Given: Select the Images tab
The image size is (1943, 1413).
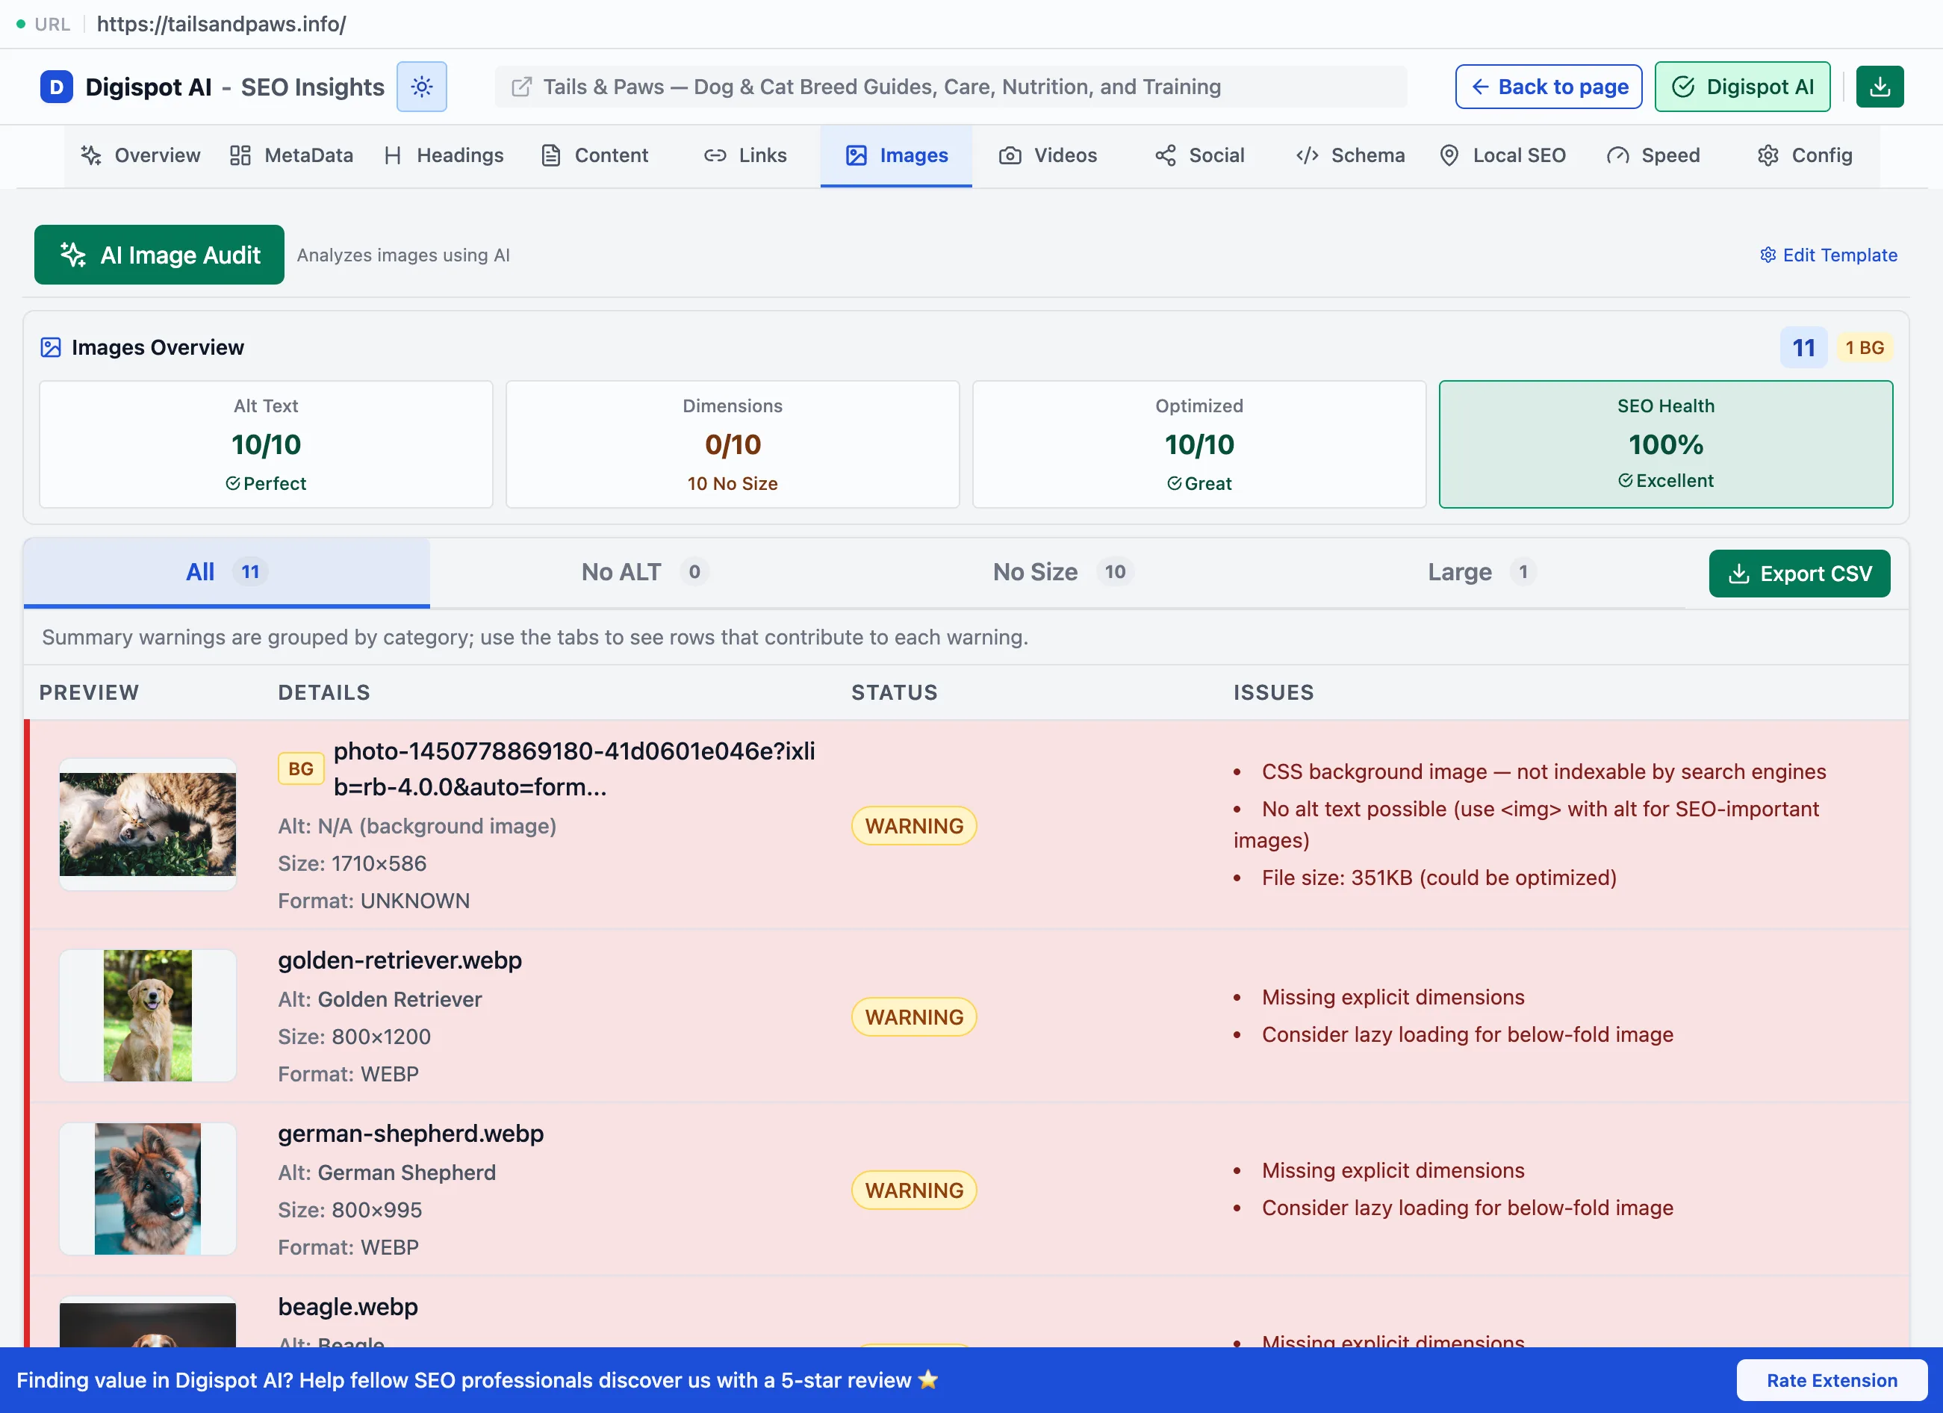Looking at the screenshot, I should [x=896, y=155].
